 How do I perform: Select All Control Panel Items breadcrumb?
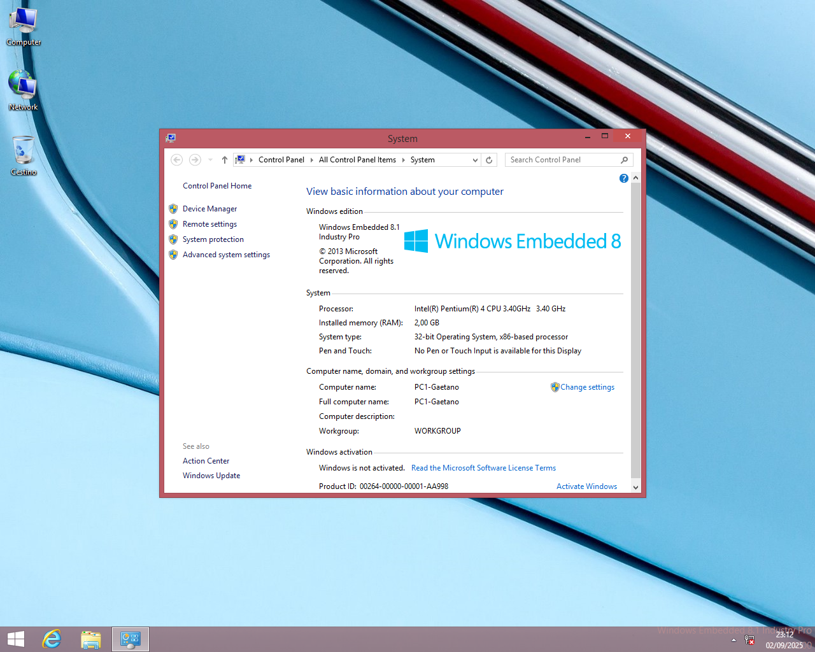(x=357, y=160)
